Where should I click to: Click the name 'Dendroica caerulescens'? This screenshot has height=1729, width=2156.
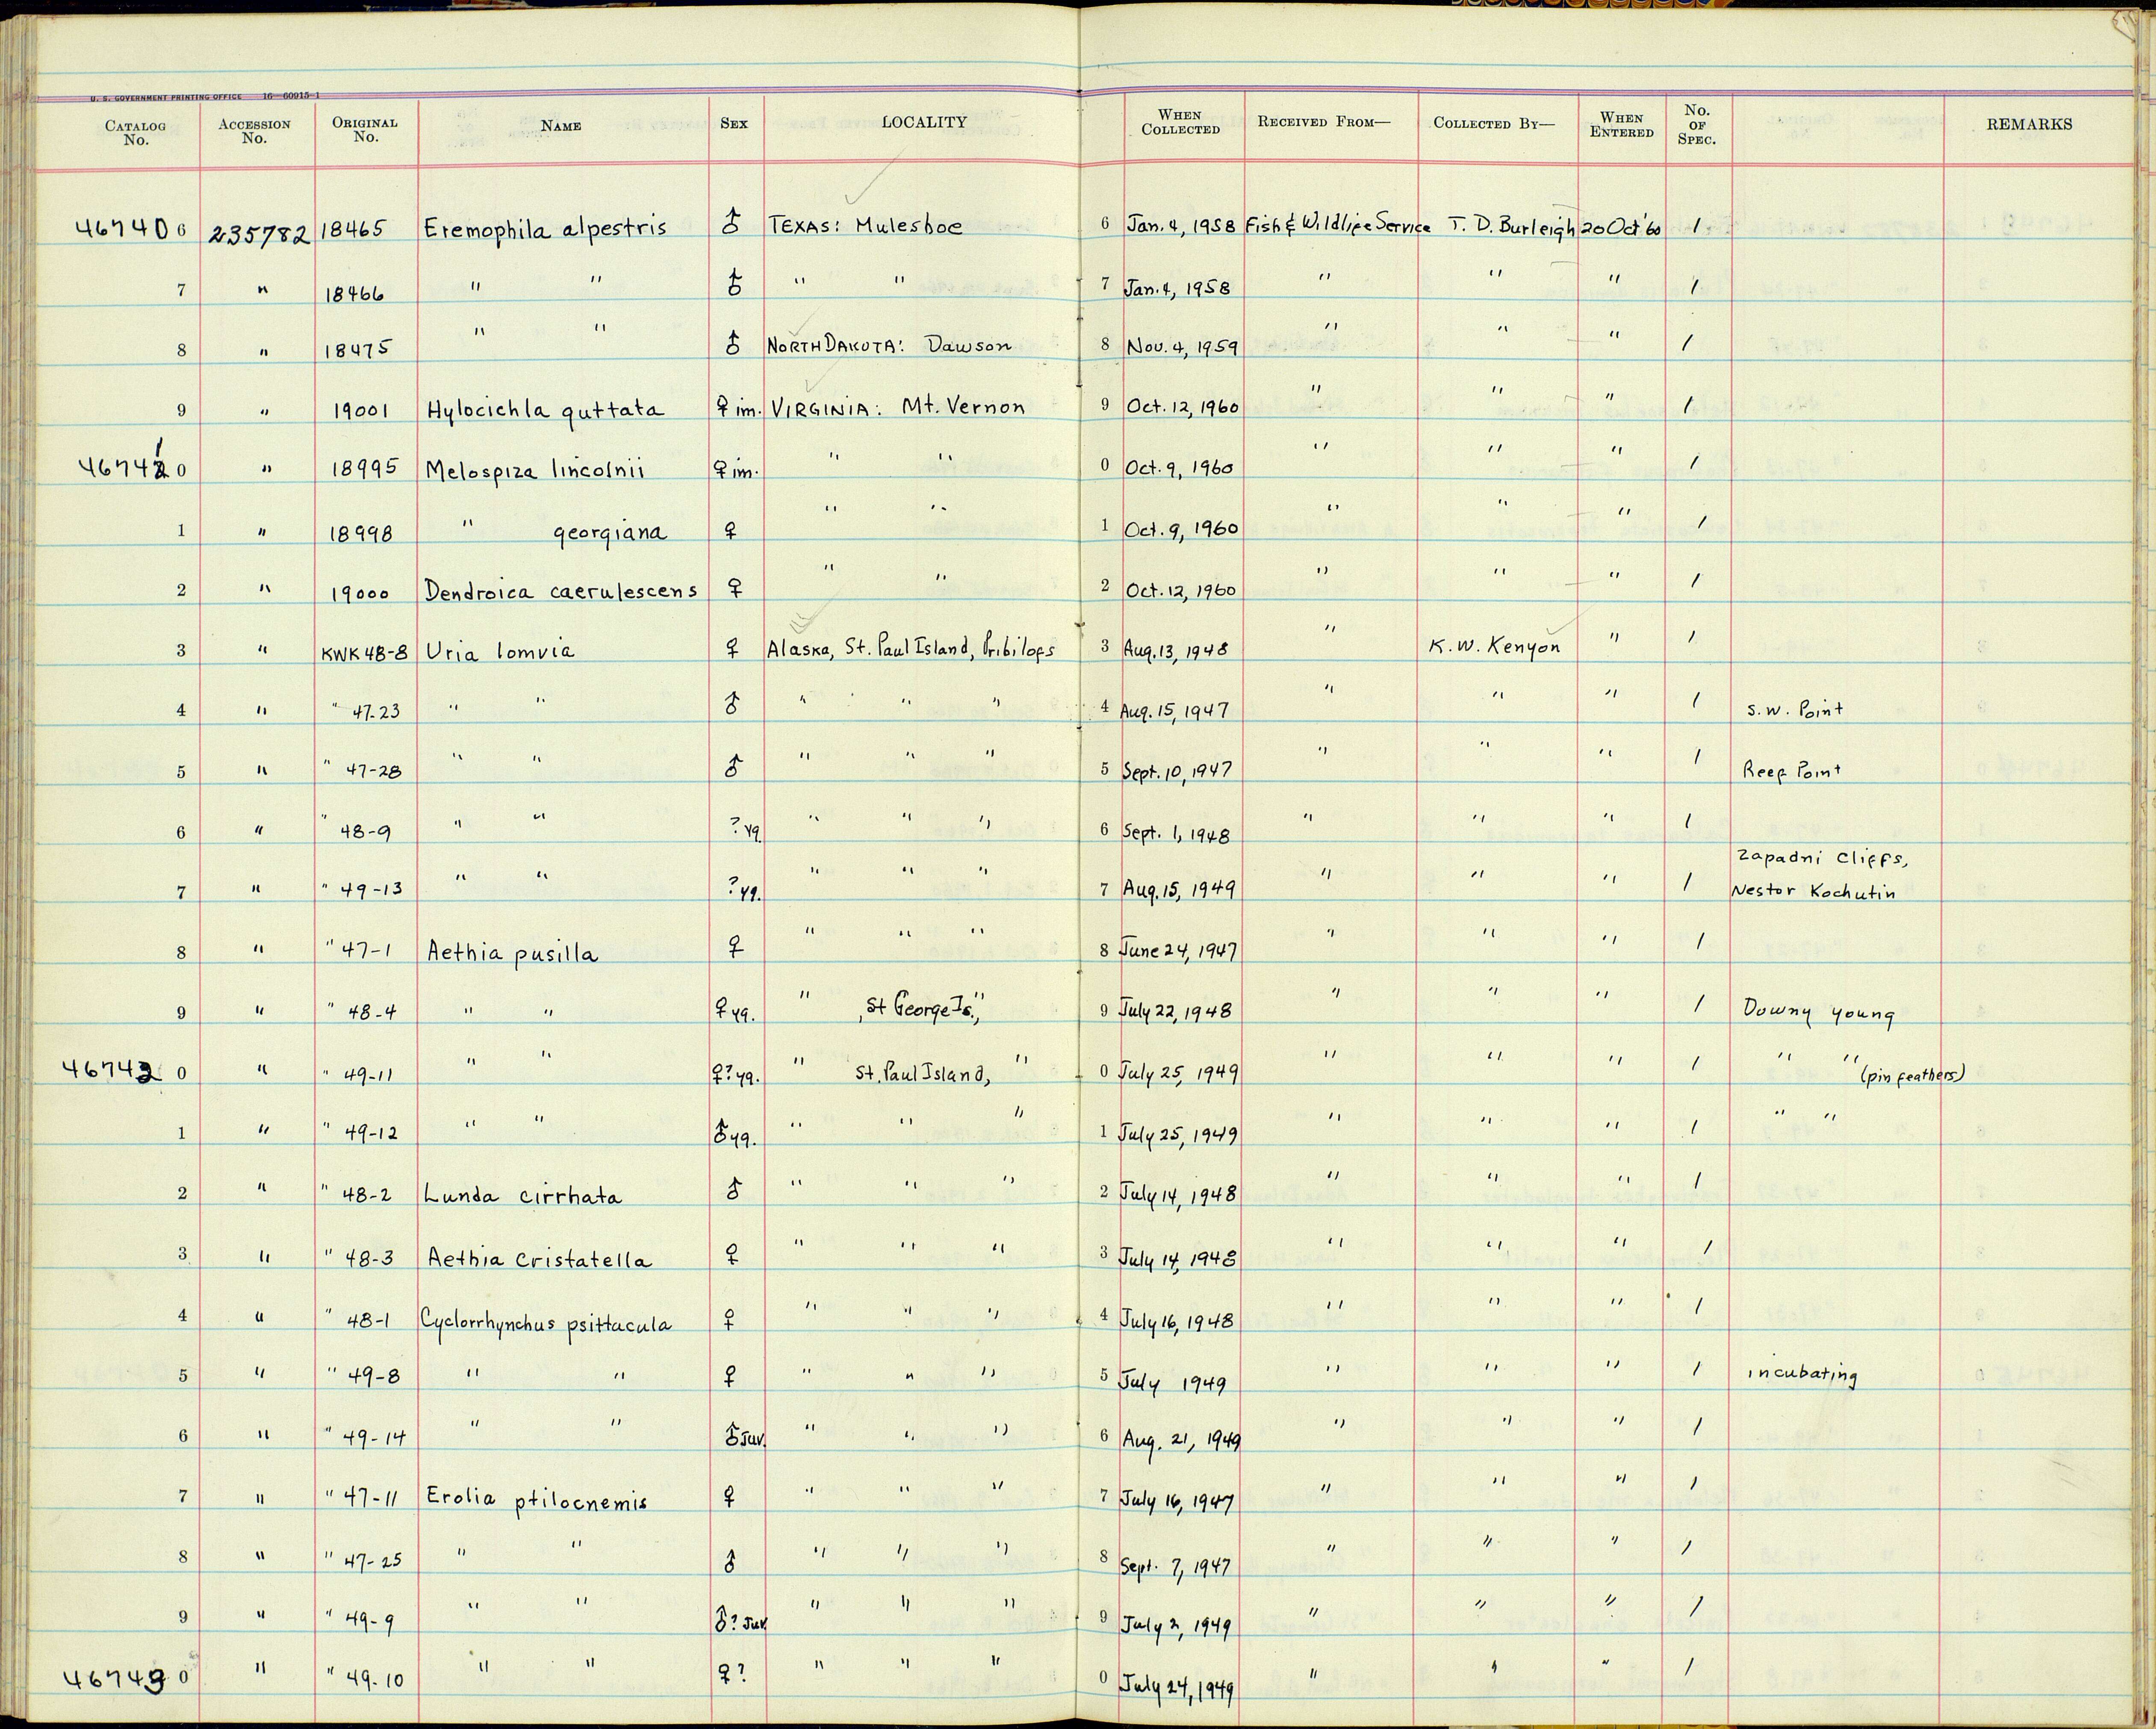click(561, 591)
